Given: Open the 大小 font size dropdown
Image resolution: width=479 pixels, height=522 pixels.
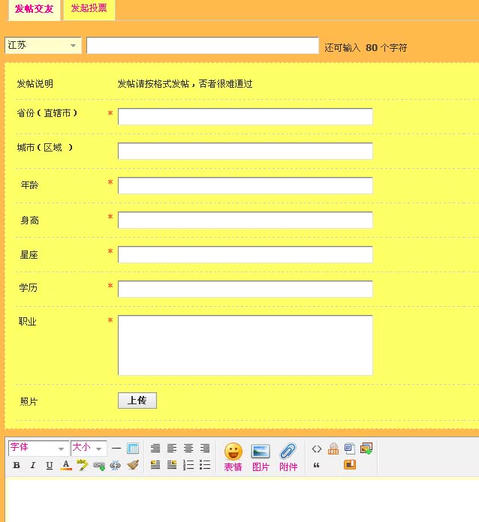Looking at the screenshot, I should coord(89,448).
